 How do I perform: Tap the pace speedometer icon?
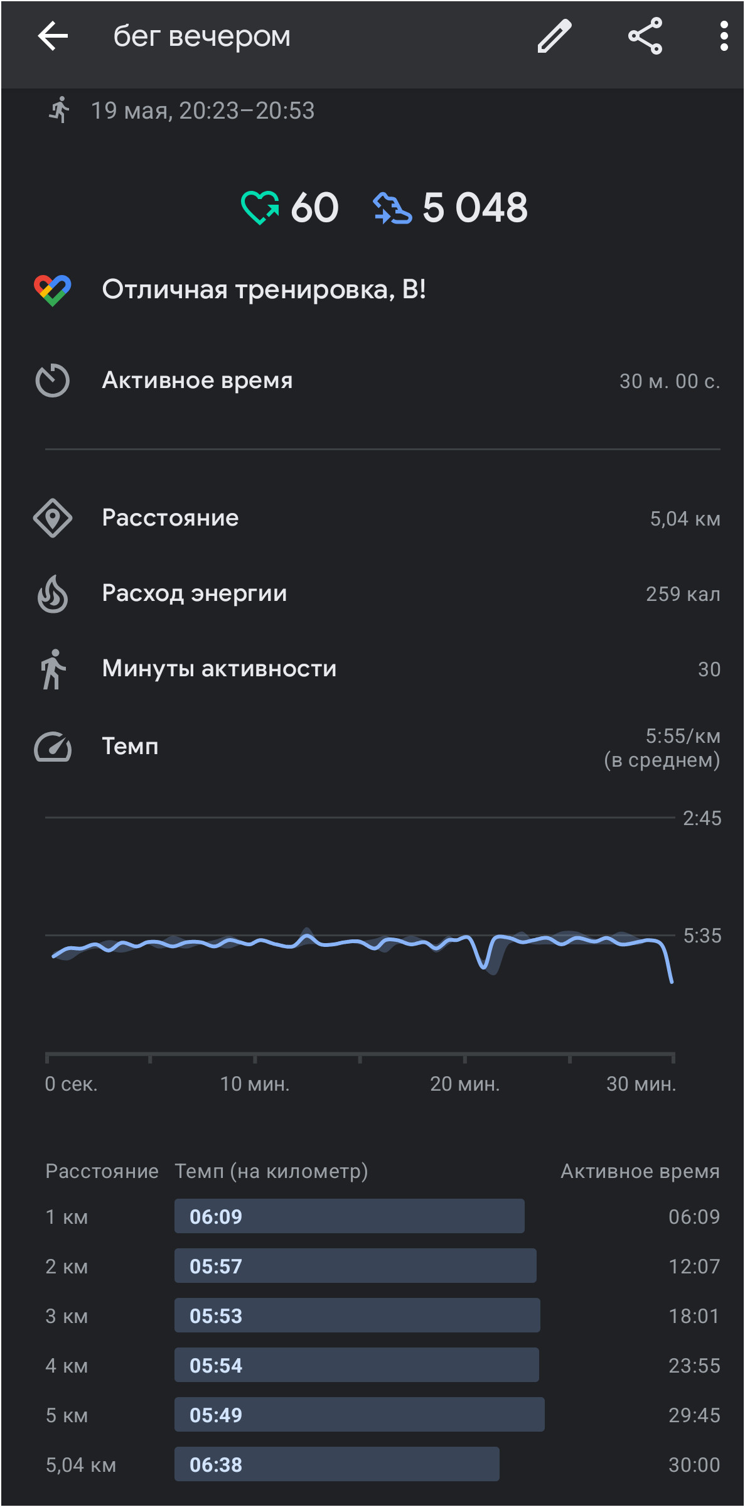[53, 747]
